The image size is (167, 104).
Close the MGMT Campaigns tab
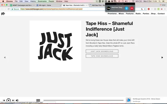(34, 5)
